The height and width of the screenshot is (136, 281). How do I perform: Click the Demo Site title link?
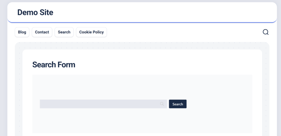(x=35, y=12)
